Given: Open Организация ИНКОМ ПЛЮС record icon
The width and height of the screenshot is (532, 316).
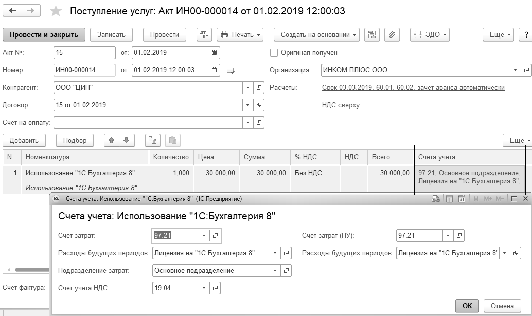Looking at the screenshot, I should 526,70.
